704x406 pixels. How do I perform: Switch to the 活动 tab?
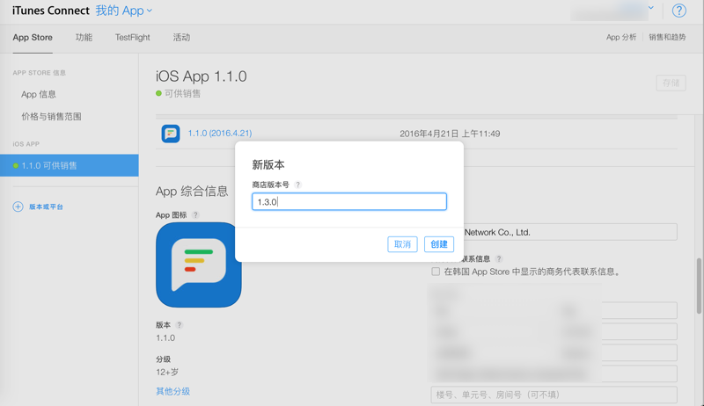(x=181, y=38)
